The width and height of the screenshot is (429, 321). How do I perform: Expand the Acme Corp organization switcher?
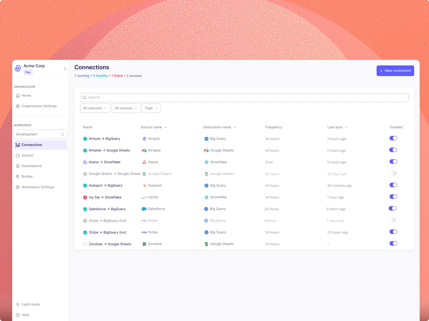pos(65,69)
